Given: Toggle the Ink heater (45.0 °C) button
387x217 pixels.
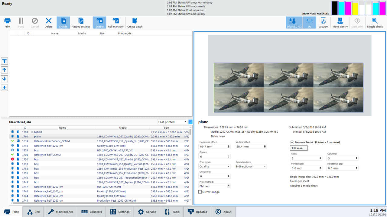Looking at the screenshot, I should [294, 23].
